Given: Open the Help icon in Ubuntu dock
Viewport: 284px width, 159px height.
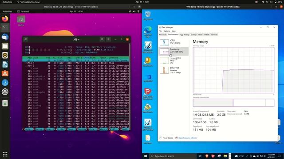Looking at the screenshot, I should click(5, 83).
